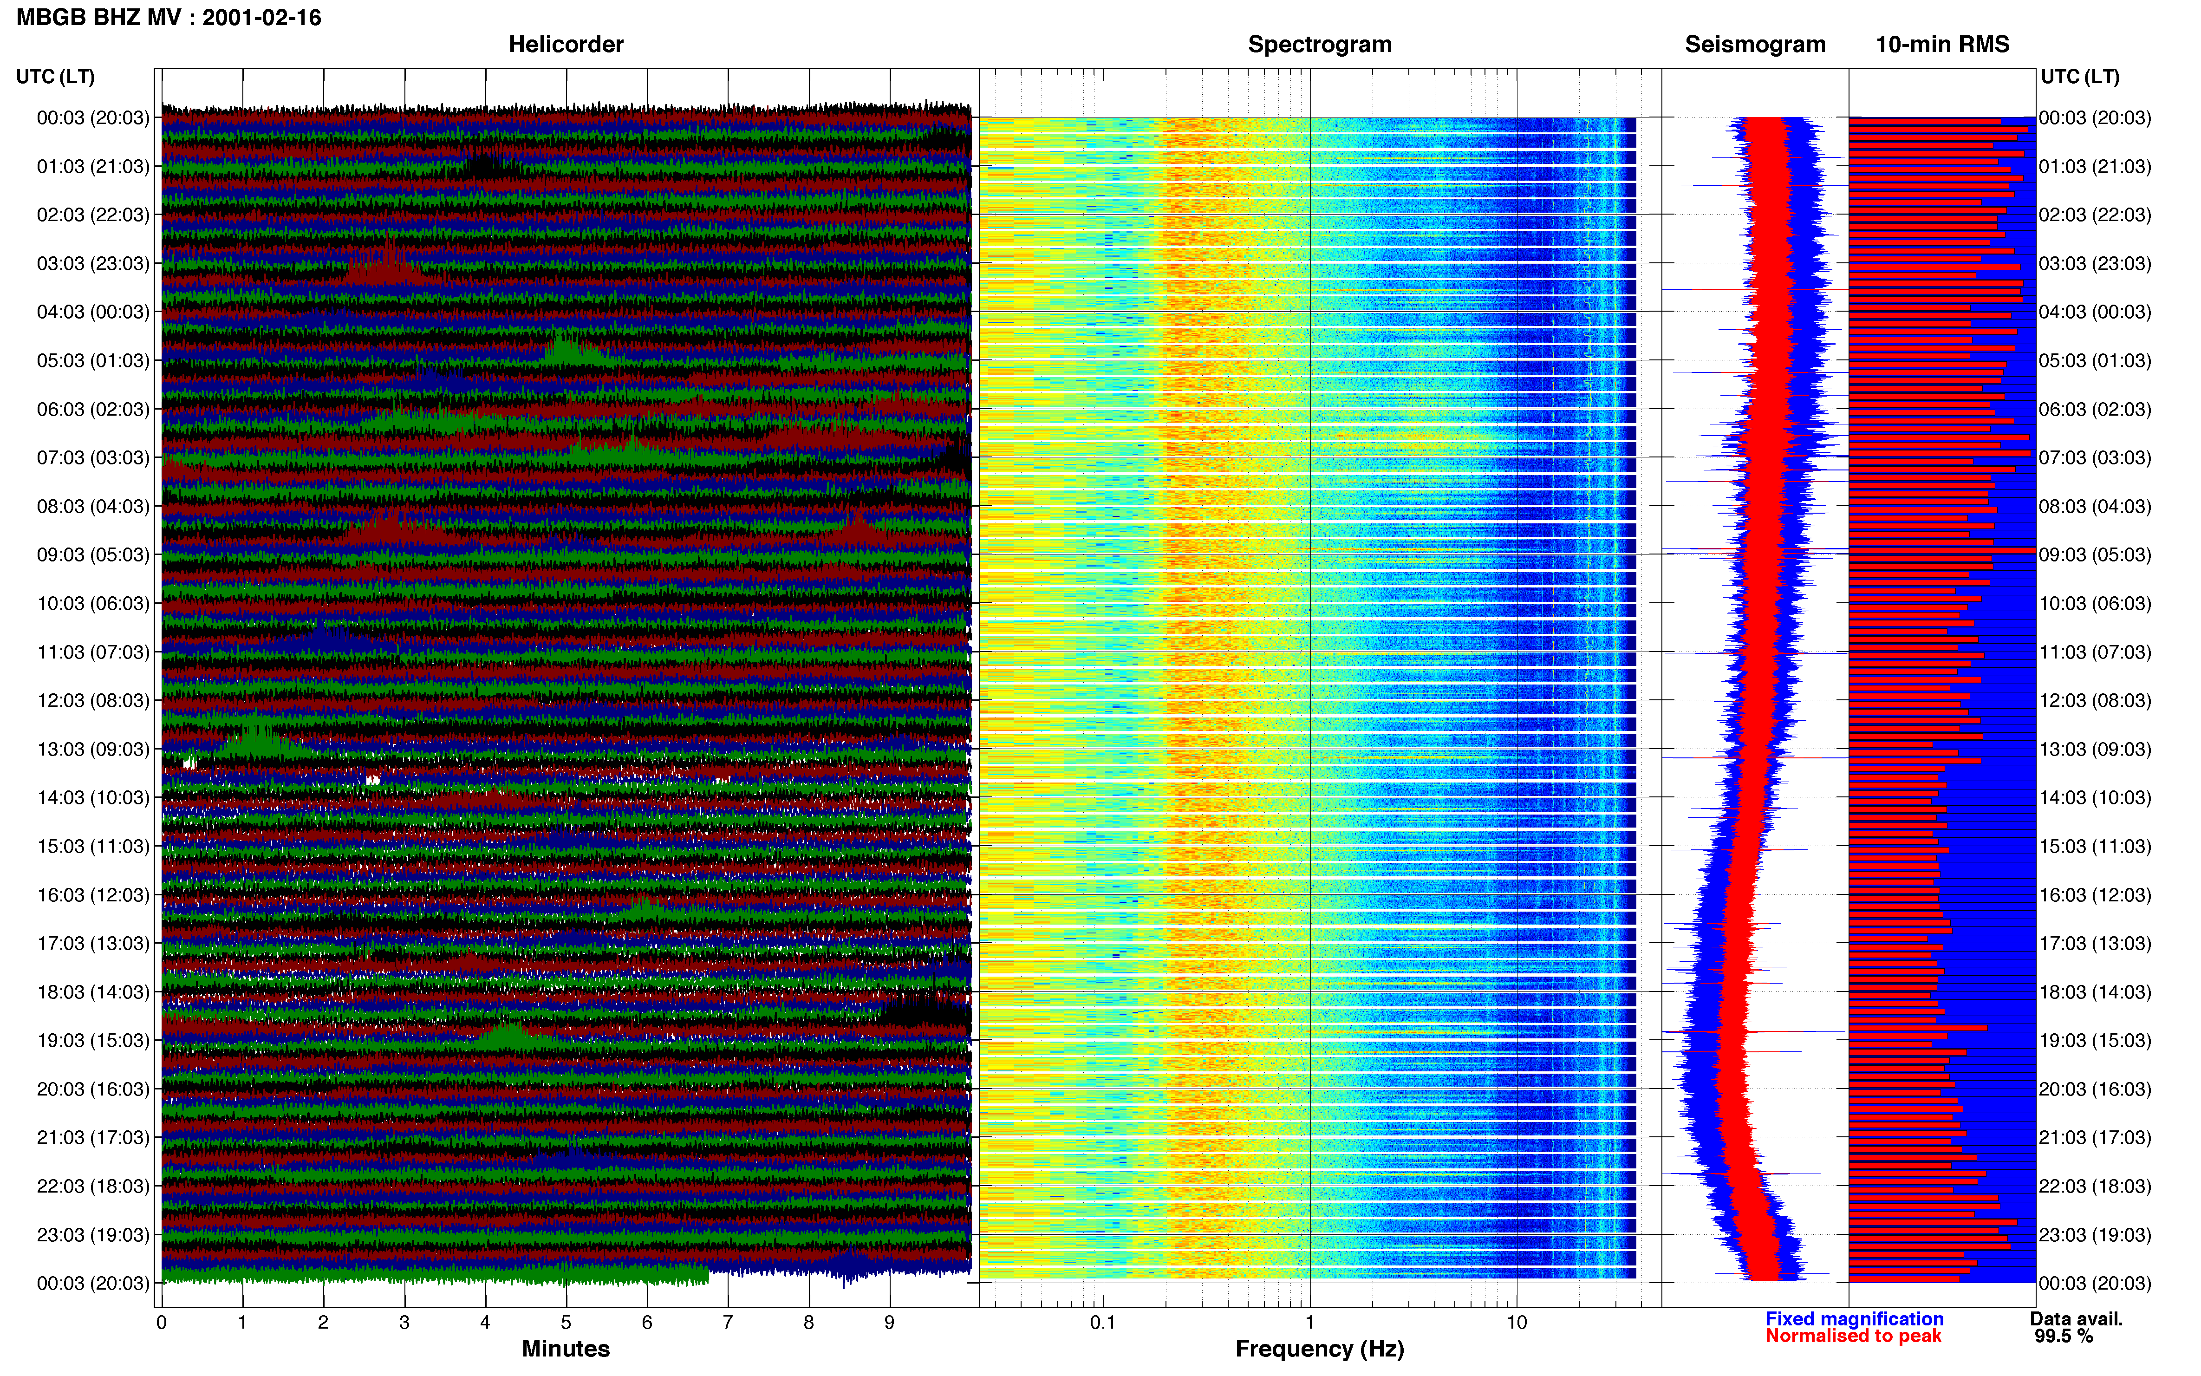Click the blue 'Fixed magnification' legend text
Screen dimensions: 2201x1376
pyautogui.click(x=1854, y=1319)
